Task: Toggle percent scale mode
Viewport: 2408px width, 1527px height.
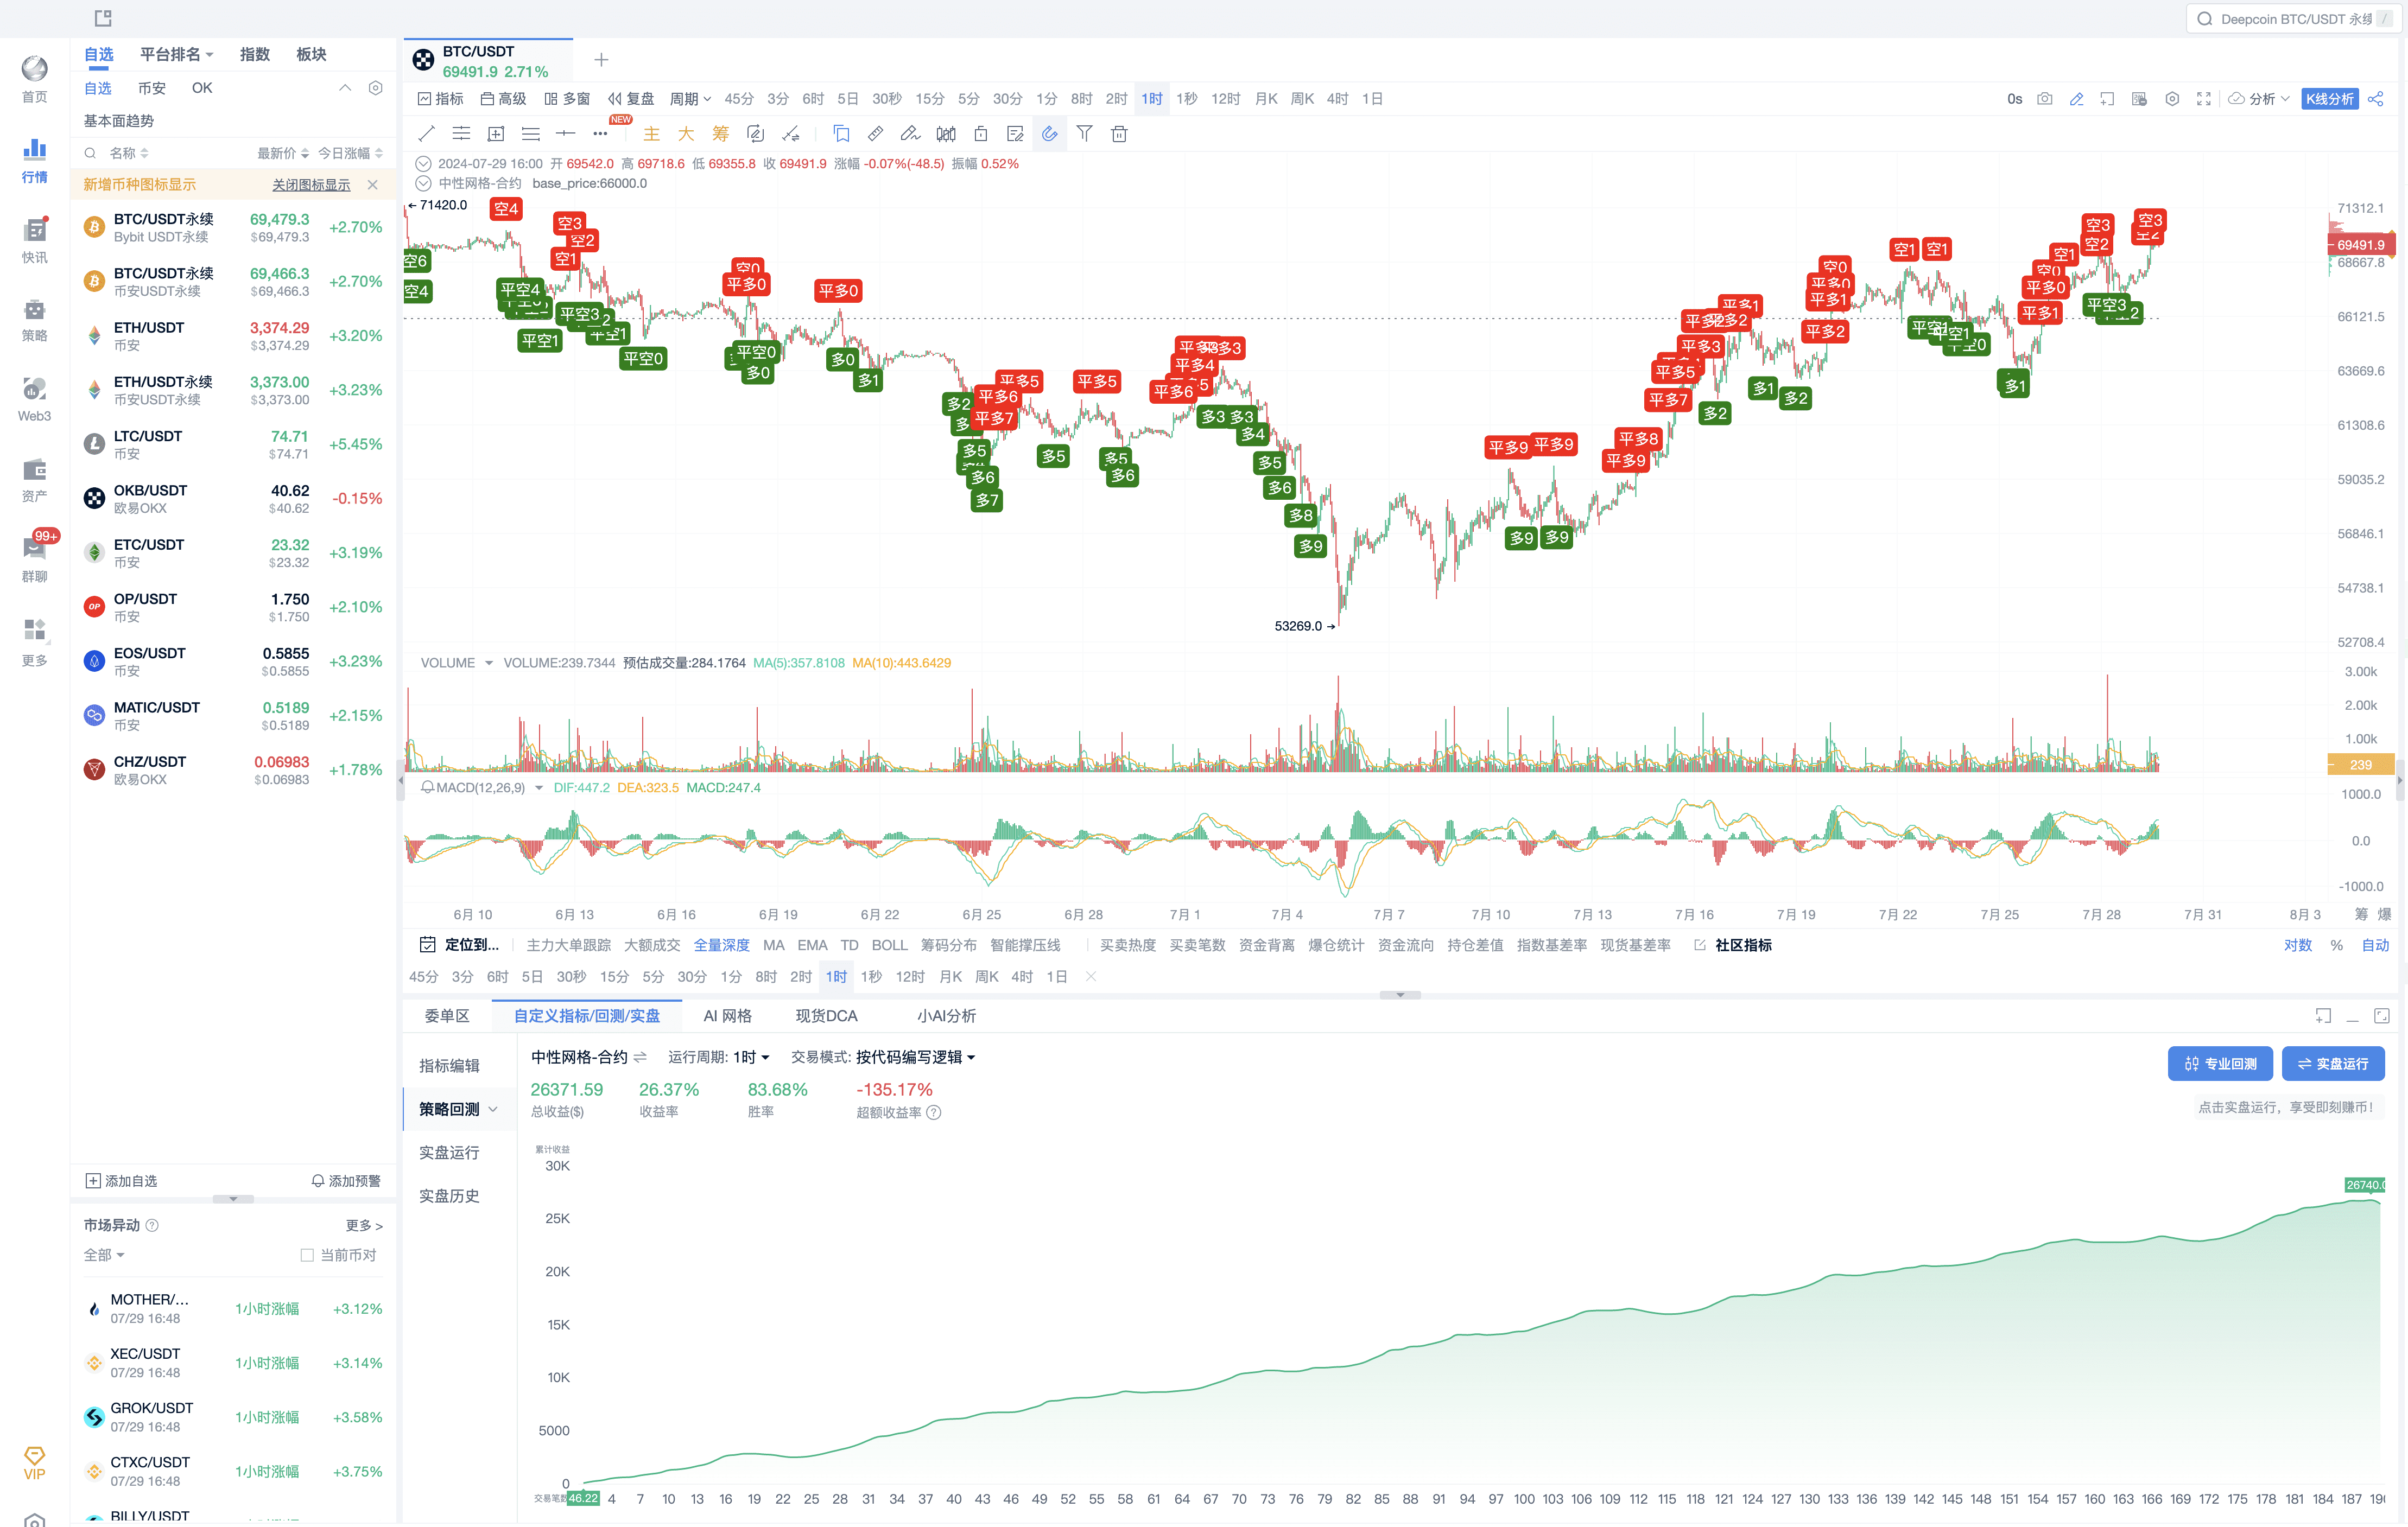Action: pyautogui.click(x=2337, y=945)
